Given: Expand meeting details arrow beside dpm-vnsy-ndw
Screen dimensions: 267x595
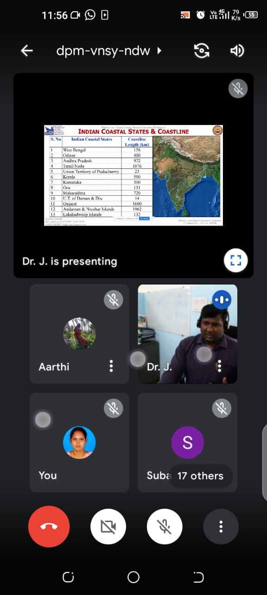Looking at the screenshot, I should [159, 51].
